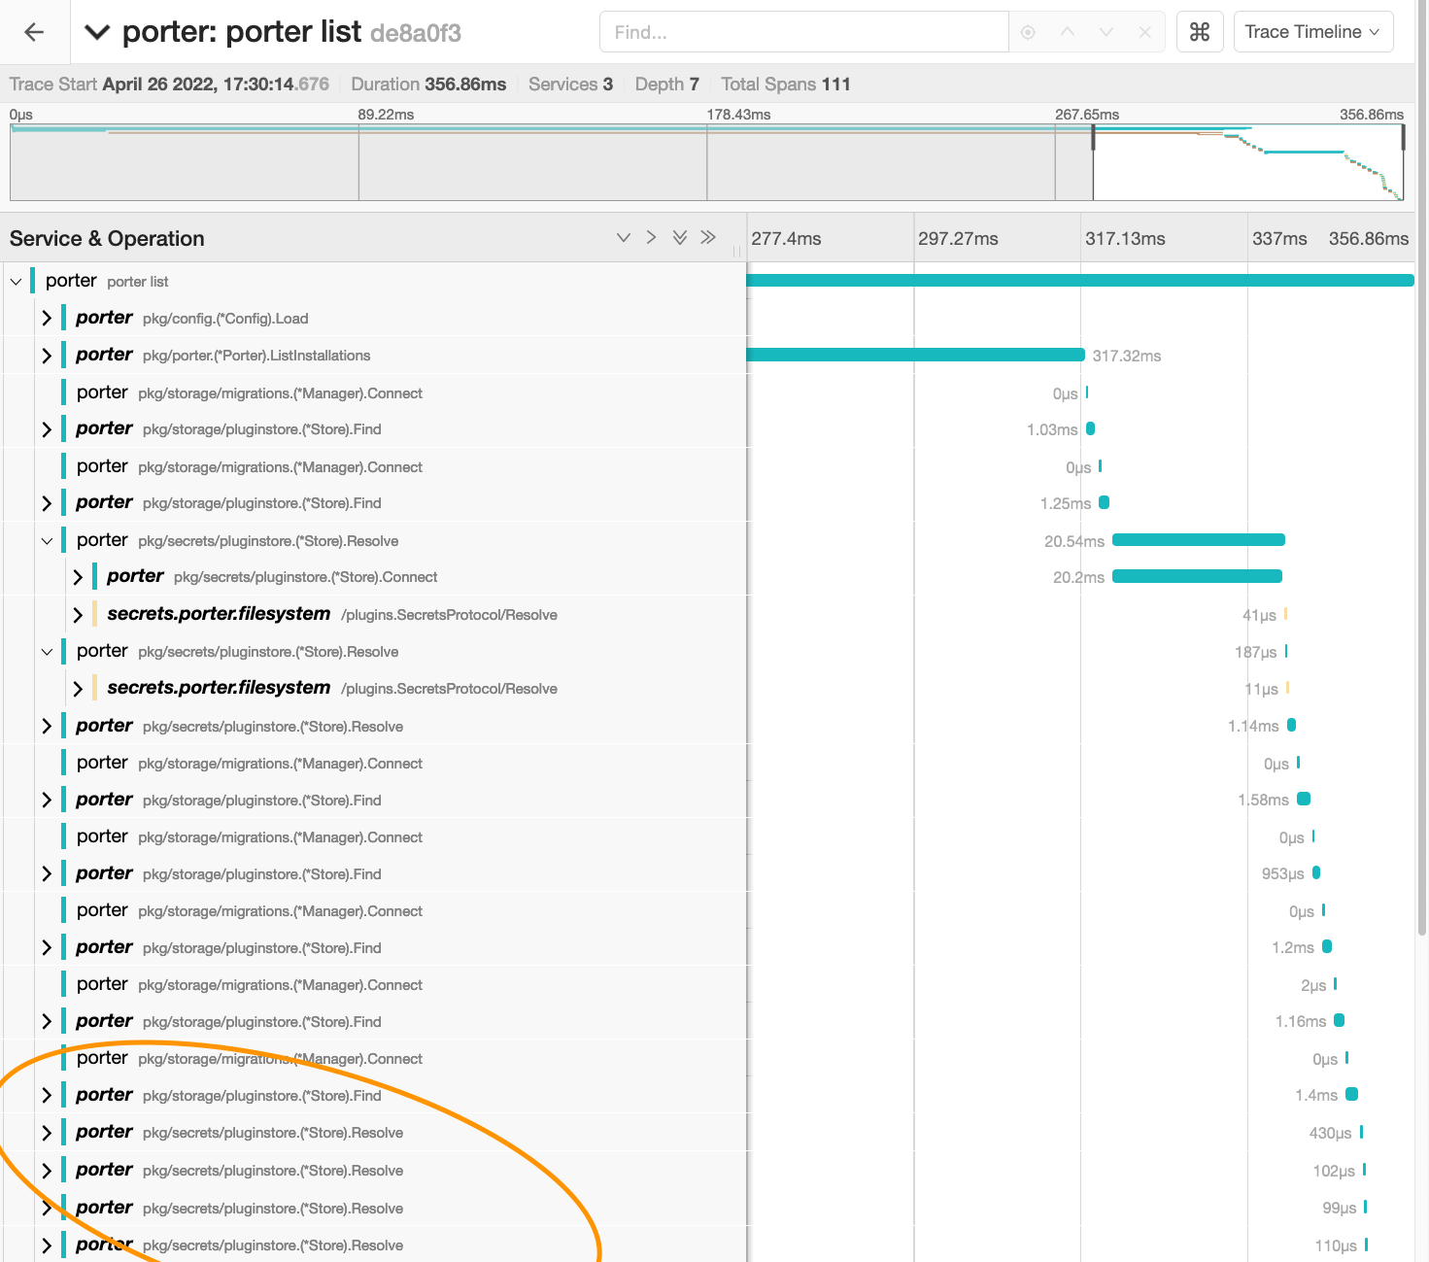Select the first pkg/storage/pluginstore.(*Store).Find row

tap(260, 428)
